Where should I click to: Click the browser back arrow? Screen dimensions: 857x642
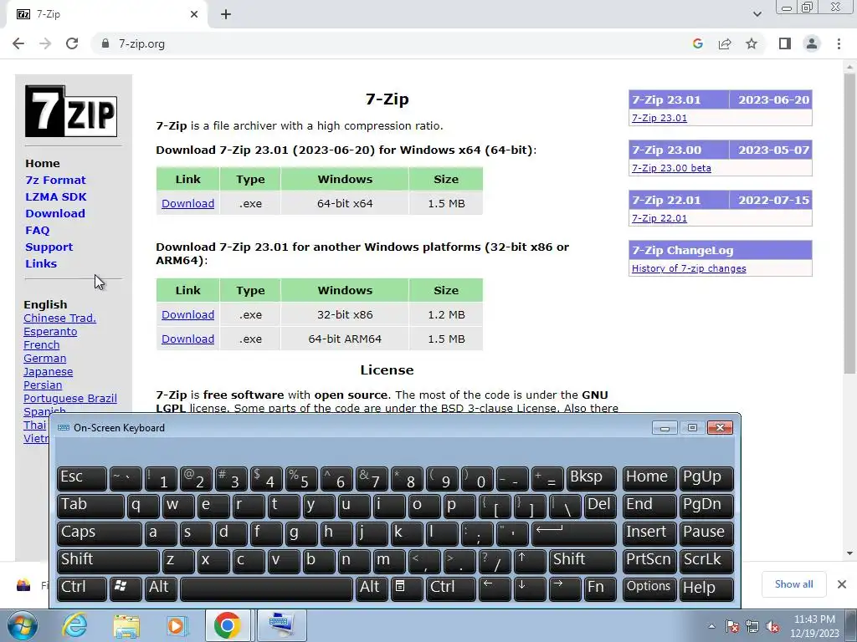click(x=18, y=43)
